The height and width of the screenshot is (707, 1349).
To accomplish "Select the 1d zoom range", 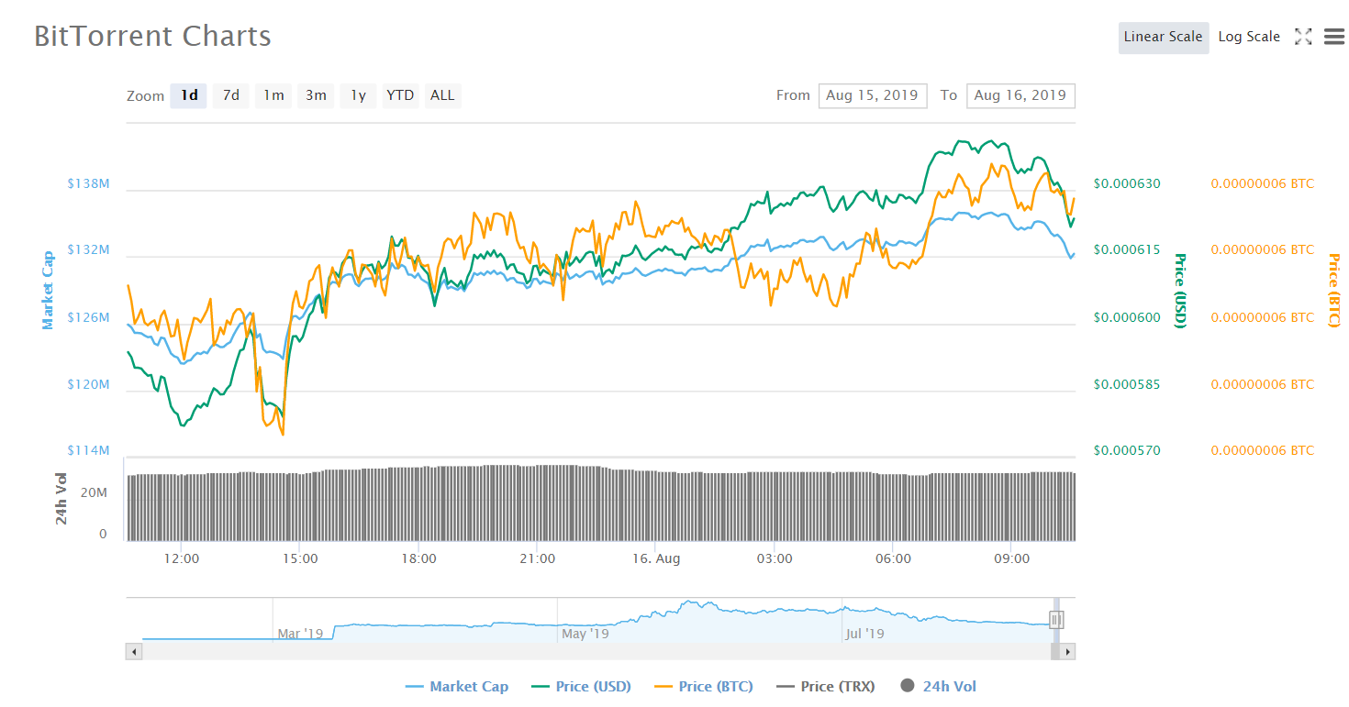I will (189, 95).
